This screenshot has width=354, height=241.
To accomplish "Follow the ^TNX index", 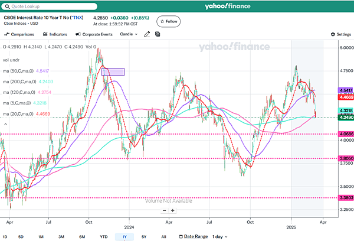I will point(168,21).
